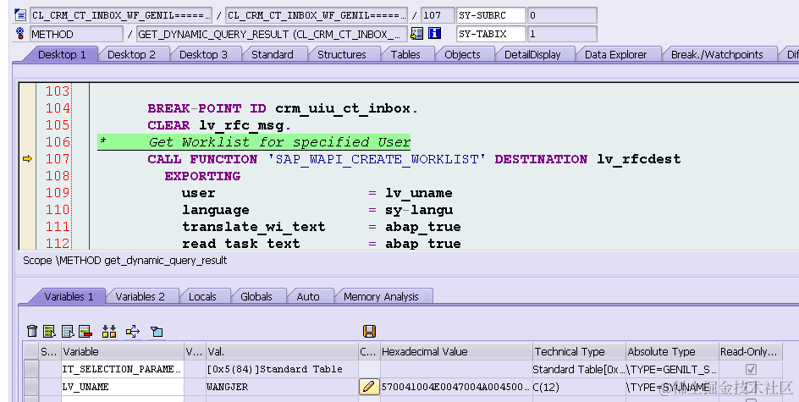The height and width of the screenshot is (402, 799).
Task: Click the green comment Get Worklist for specified User
Action: coord(279,142)
